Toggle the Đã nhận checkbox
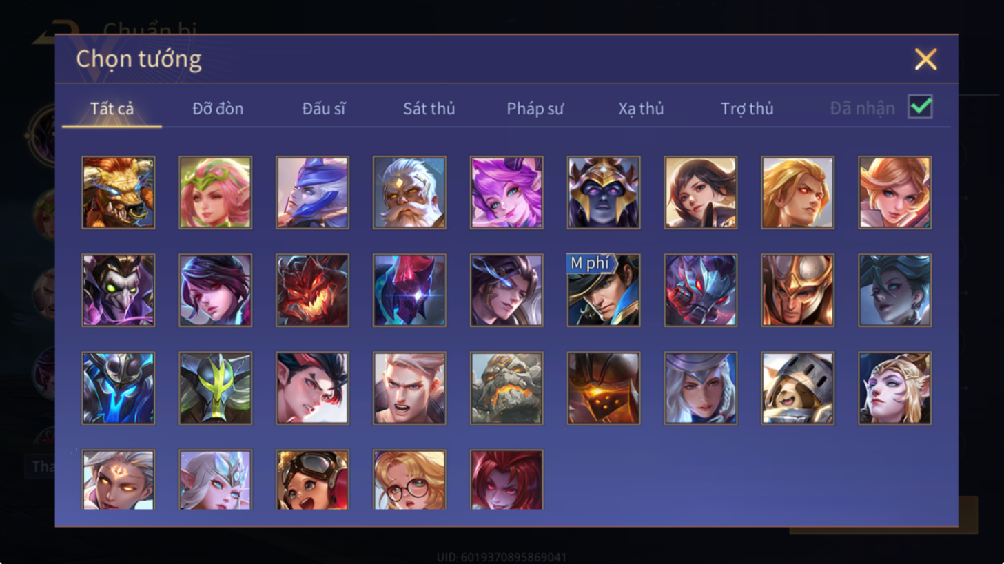Screen dimensions: 1004x564 click(921, 107)
